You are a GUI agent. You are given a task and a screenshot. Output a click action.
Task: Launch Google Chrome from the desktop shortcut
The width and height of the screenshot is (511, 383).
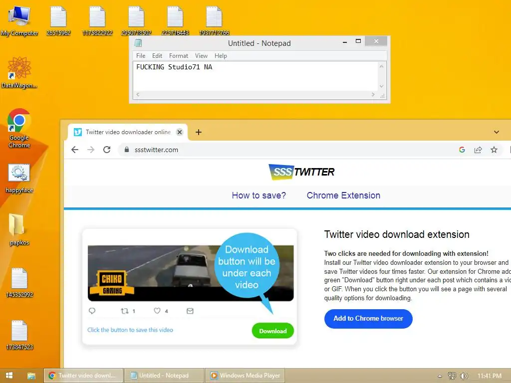(x=19, y=128)
